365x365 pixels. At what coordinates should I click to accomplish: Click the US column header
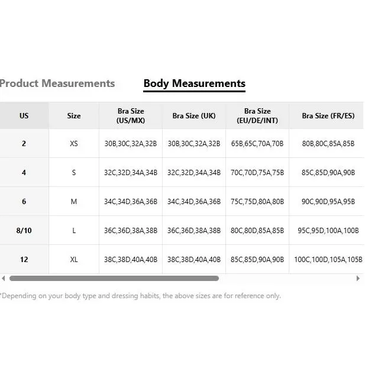point(24,116)
